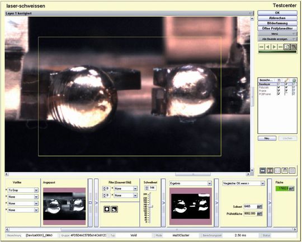Select the Fiducials row in the layer list
This screenshot has height=242, width=302.
point(277,87)
